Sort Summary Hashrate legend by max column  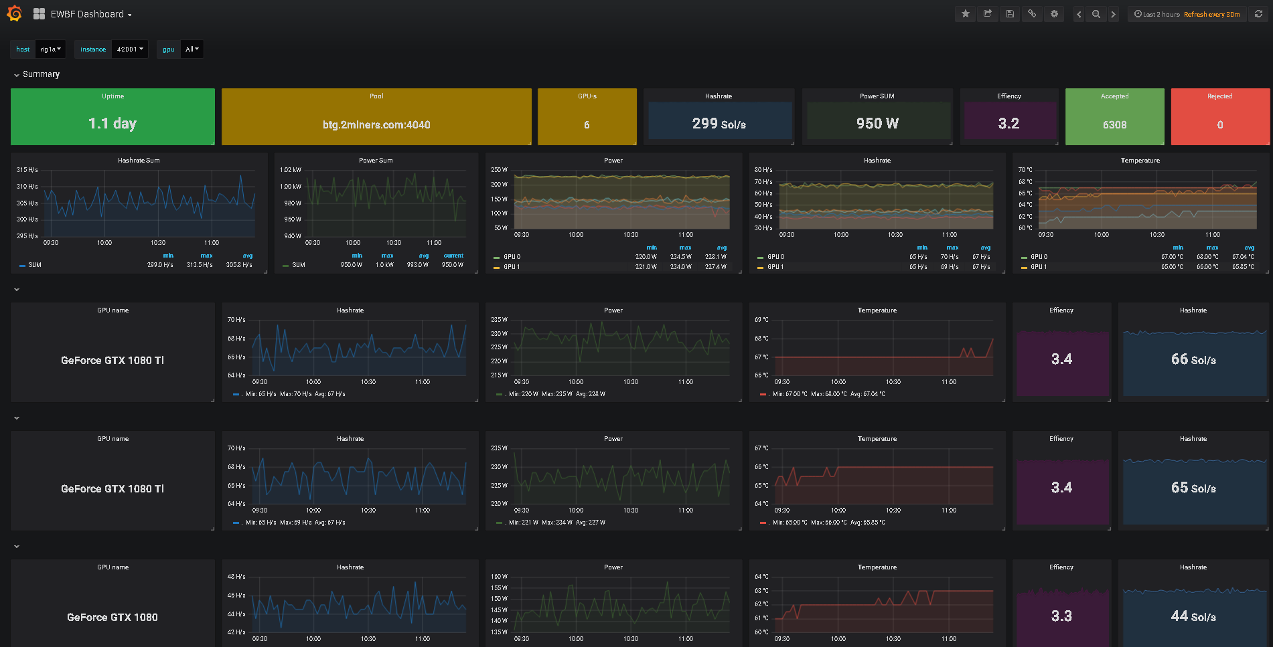click(952, 248)
